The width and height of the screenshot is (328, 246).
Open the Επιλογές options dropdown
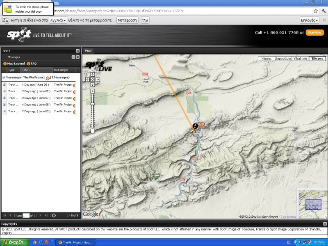310,20
